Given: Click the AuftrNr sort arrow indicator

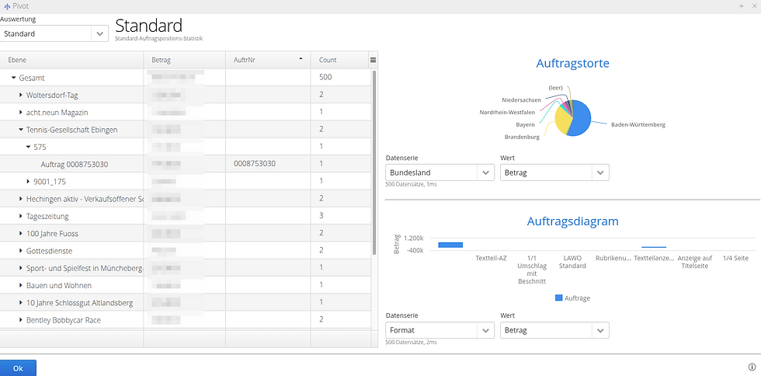Looking at the screenshot, I should coord(301,60).
